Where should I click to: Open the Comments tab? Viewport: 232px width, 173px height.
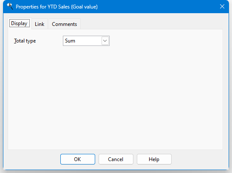(x=64, y=24)
